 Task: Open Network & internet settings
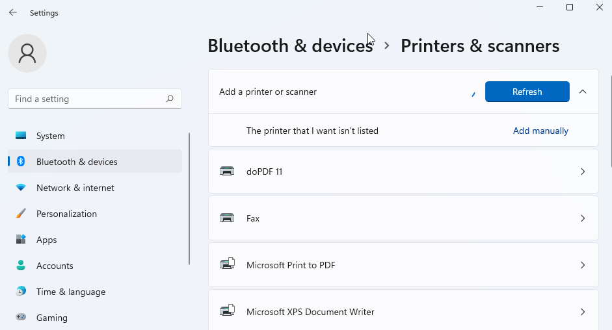95,188
